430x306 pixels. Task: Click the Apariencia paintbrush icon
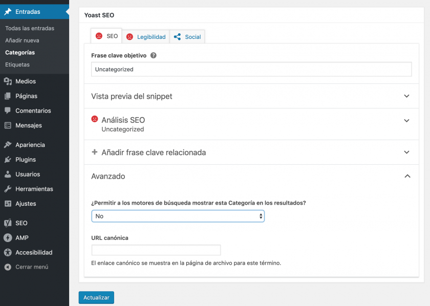pos(8,145)
